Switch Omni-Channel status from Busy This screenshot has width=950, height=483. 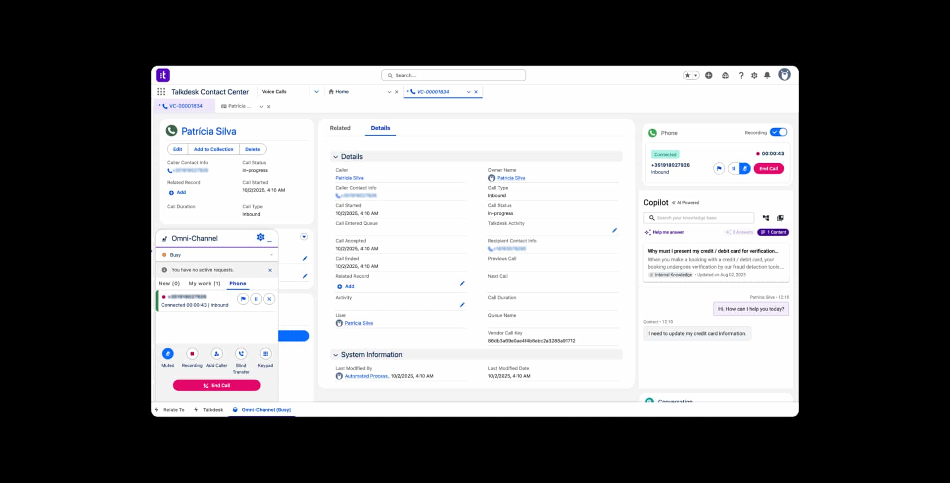[217, 254]
